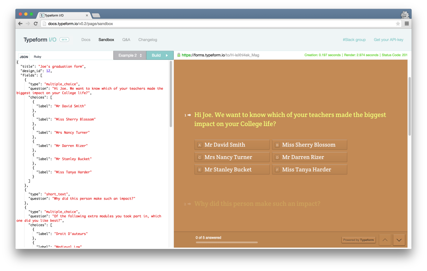Click "Mr Darren Rizer" label in JSON code
Screen dimensions: 427x271
pos(71,146)
